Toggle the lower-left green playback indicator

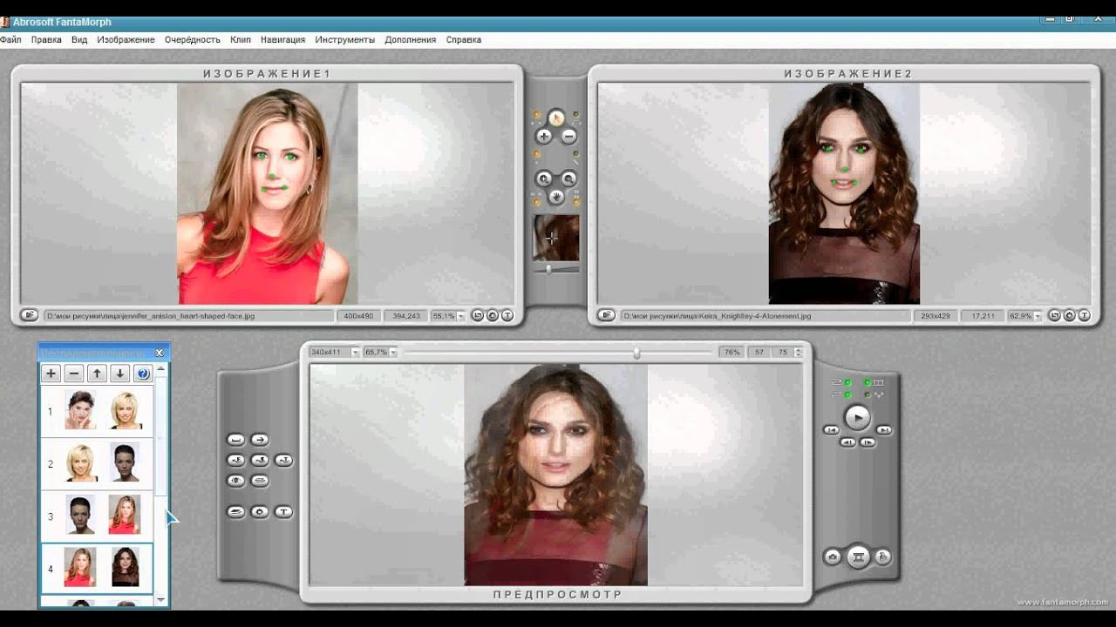(x=847, y=394)
